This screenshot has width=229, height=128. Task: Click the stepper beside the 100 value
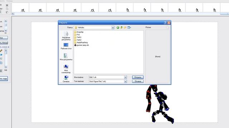(1, 71)
